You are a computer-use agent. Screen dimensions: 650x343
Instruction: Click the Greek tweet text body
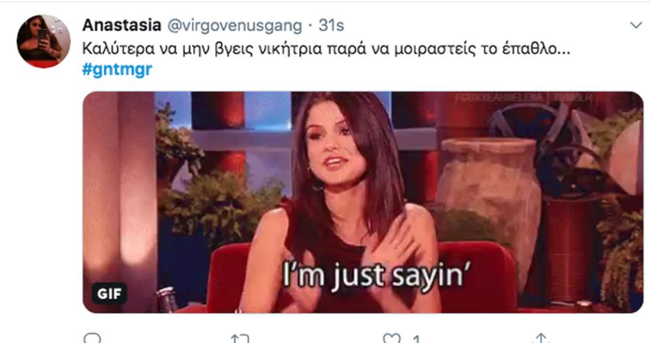pyautogui.click(x=326, y=49)
